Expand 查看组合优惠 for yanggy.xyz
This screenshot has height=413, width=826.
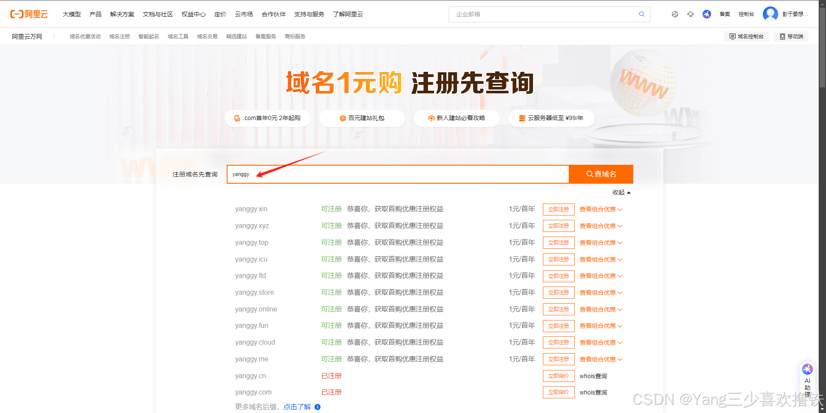pos(601,226)
